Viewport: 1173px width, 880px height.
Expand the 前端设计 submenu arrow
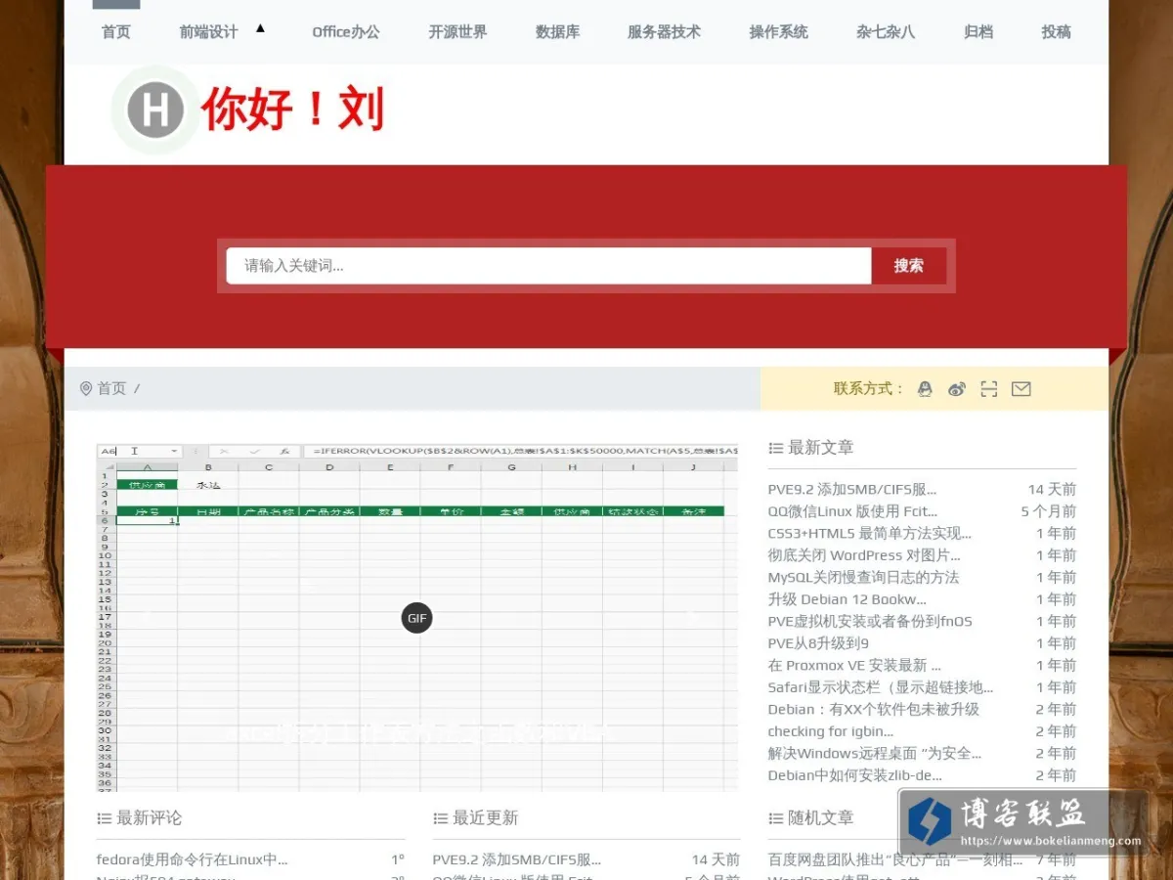pos(260,28)
